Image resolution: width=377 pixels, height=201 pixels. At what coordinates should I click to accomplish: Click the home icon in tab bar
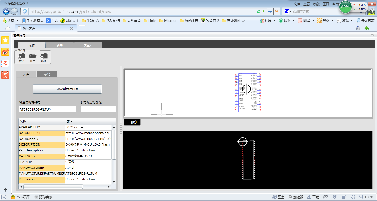(358, 28)
